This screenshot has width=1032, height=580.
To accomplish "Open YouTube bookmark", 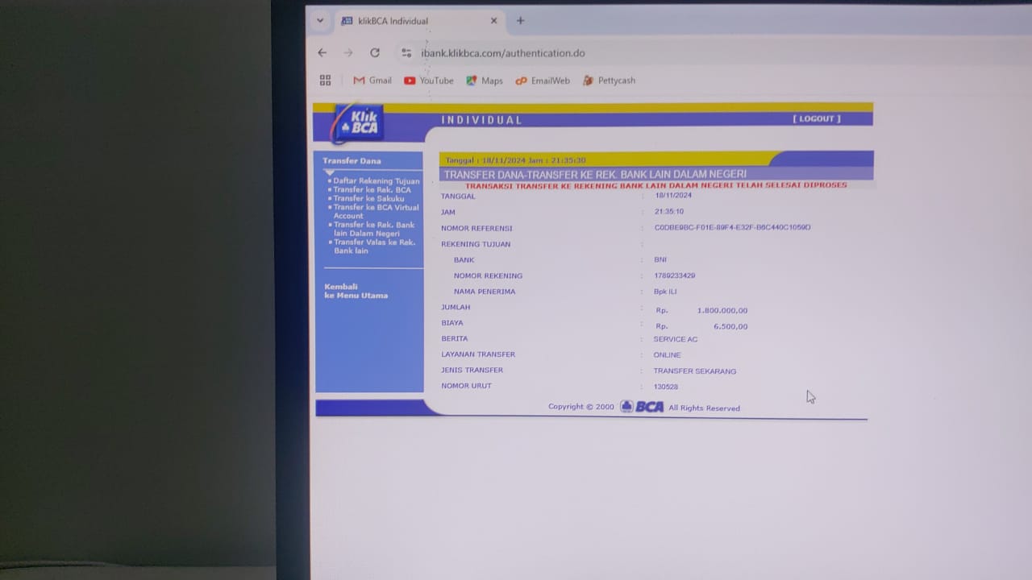I will point(429,81).
